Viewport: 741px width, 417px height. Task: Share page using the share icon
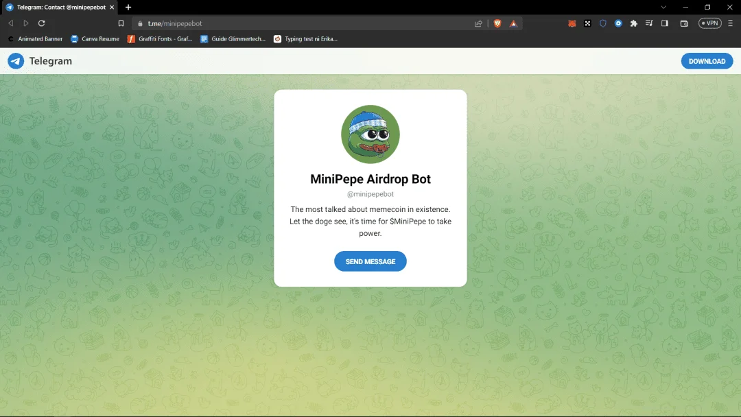coord(478,23)
